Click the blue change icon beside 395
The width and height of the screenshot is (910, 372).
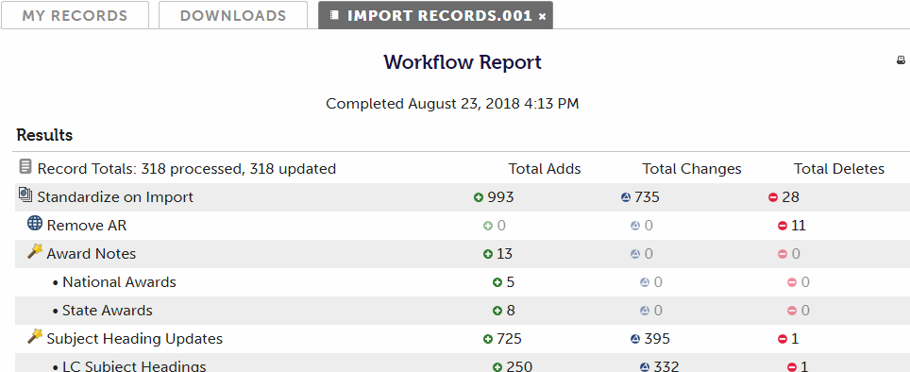(x=635, y=339)
